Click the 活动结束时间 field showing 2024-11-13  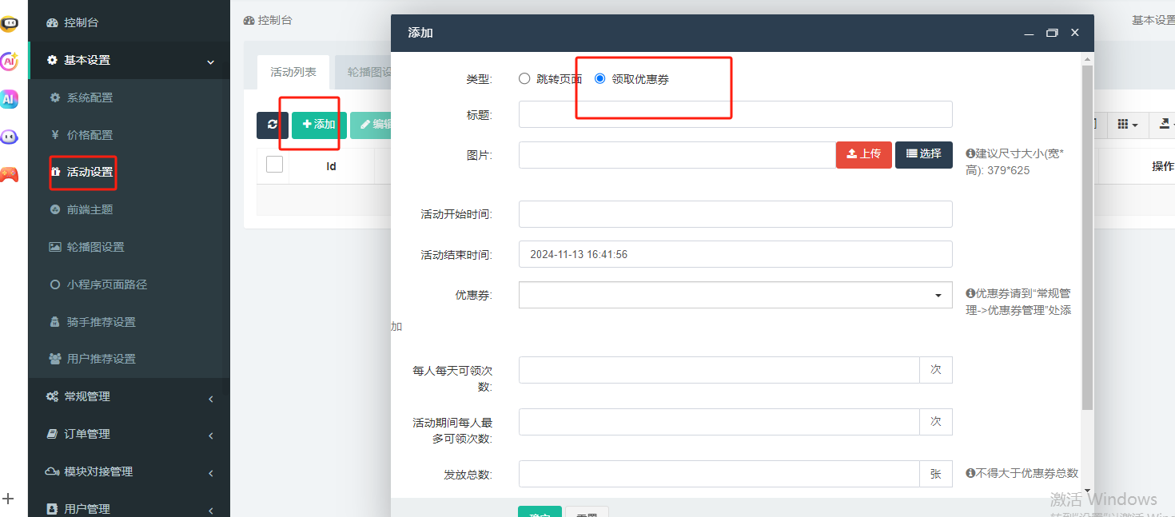[735, 254]
